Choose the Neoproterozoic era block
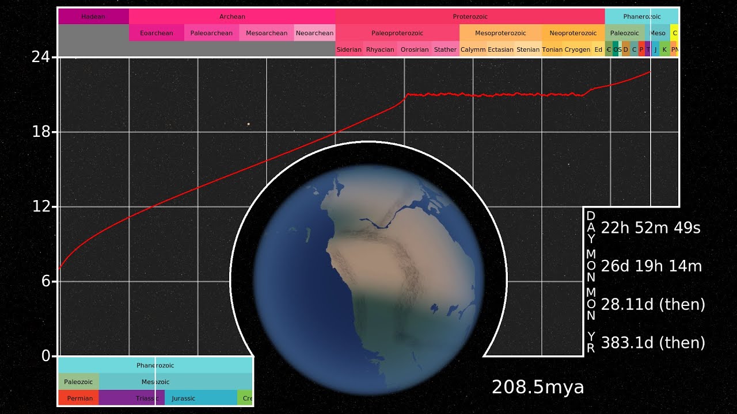Image resolution: width=737 pixels, height=414 pixels. [x=573, y=33]
